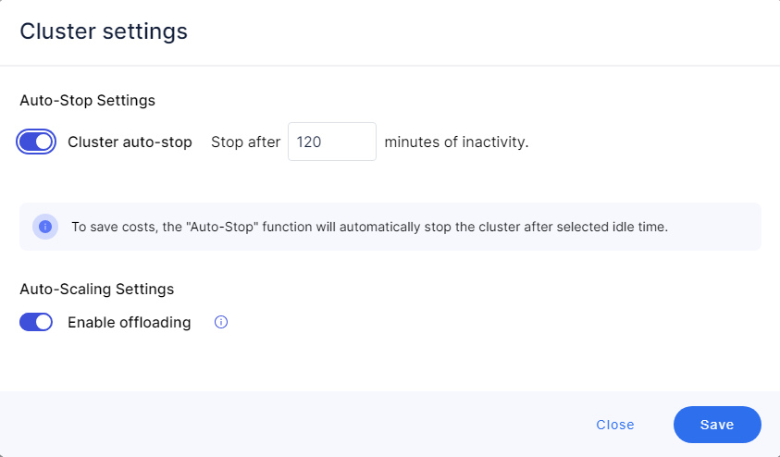Click the Auto-Stop cost saving notice text
Viewport: 780px width, 457px height.
pyautogui.click(x=368, y=227)
